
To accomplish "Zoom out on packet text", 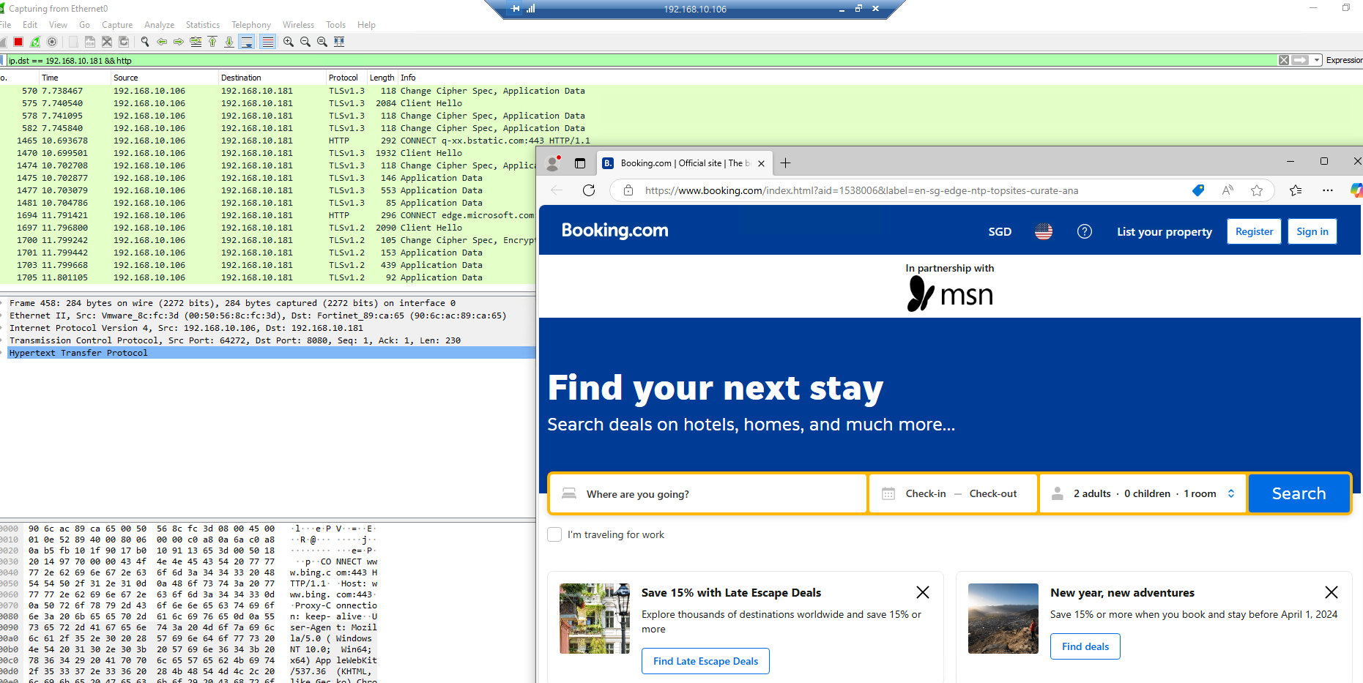I will (305, 42).
